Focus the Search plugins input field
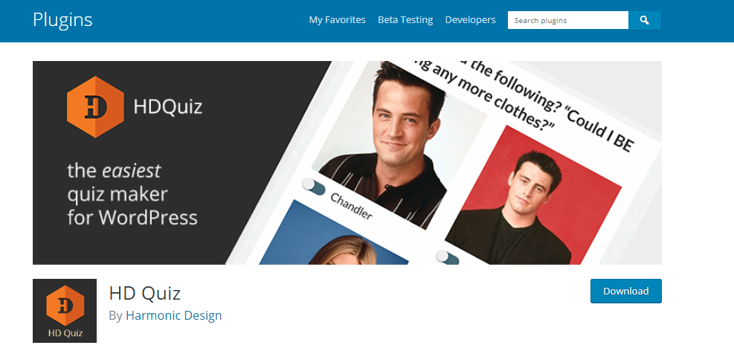734x348 pixels. 568,20
